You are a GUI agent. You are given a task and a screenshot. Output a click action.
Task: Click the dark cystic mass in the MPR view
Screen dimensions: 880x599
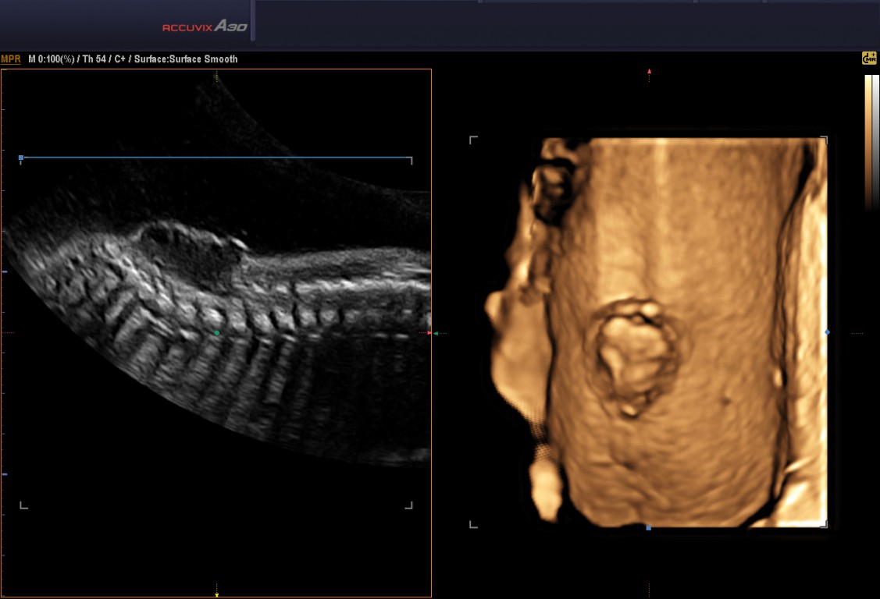(194, 255)
